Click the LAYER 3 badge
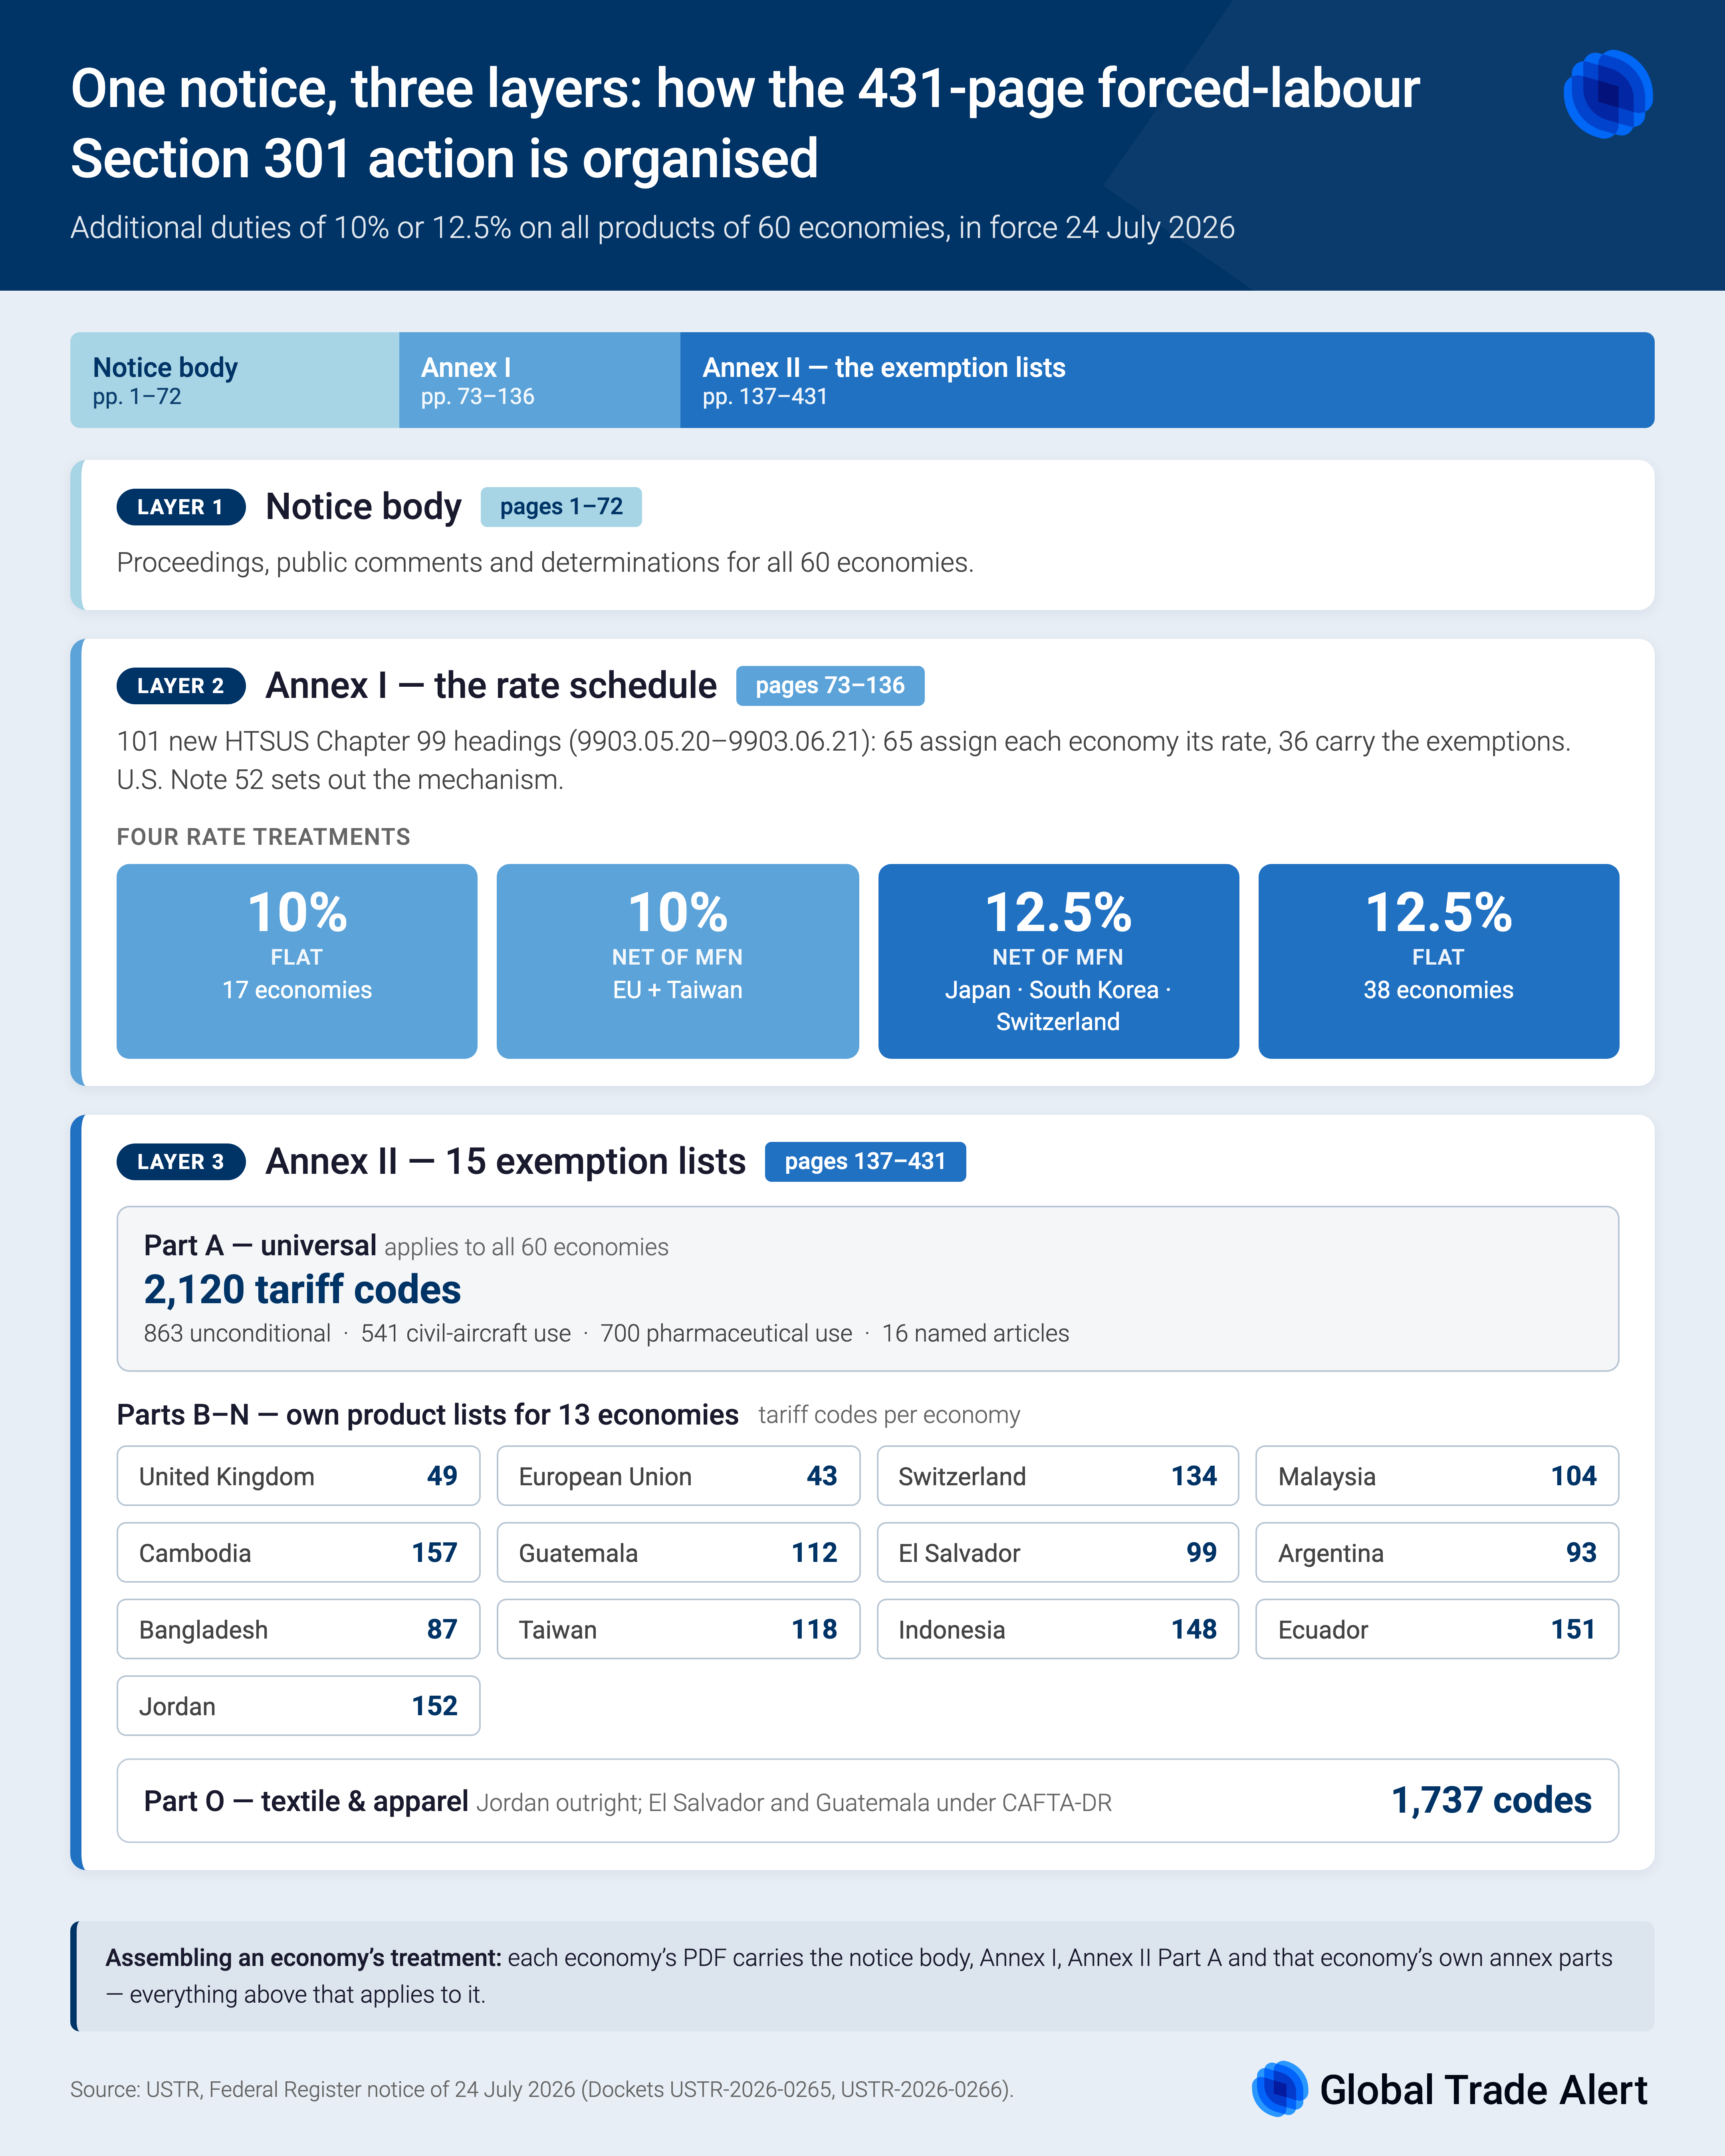Viewport: 1725px width, 2156px height. (x=181, y=1162)
